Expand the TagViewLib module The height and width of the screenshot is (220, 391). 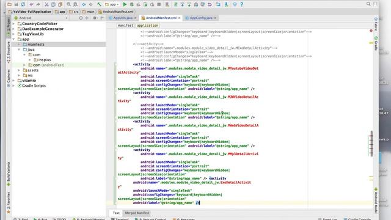pos(13,34)
